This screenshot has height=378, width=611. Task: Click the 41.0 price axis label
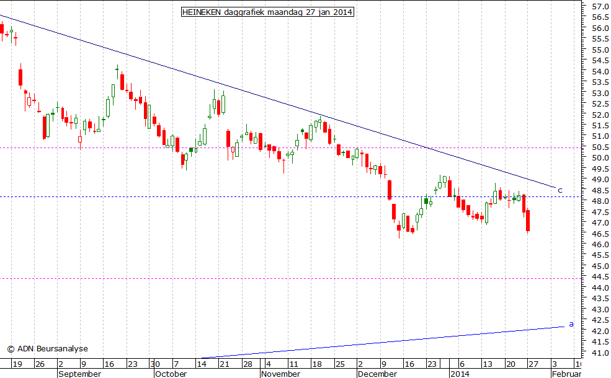[x=600, y=353]
